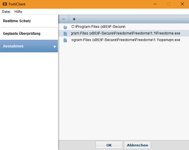Minimize the FortiClient window

[155, 4]
